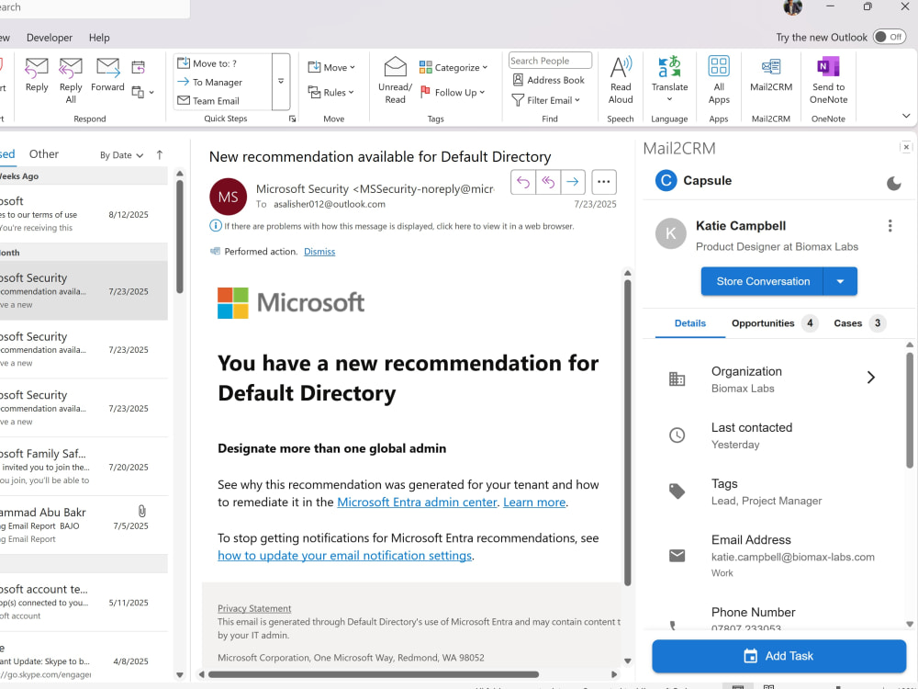Switch to the Other inbox tab
This screenshot has height=689, width=918.
click(x=44, y=154)
